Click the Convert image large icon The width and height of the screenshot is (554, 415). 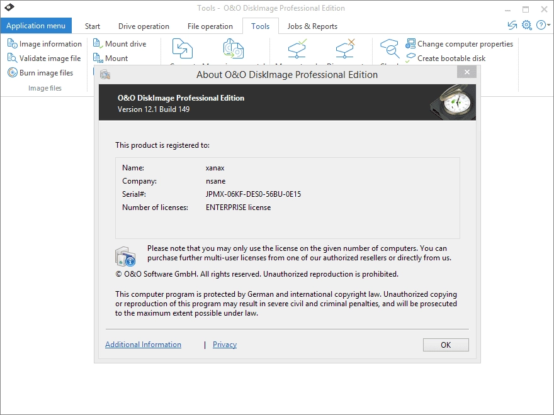183,48
